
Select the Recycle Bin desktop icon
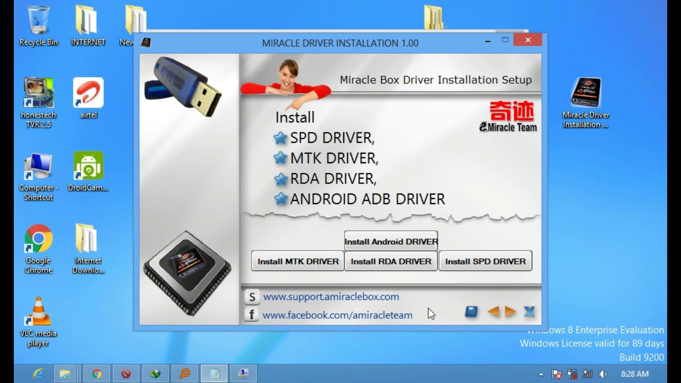pos(38,26)
